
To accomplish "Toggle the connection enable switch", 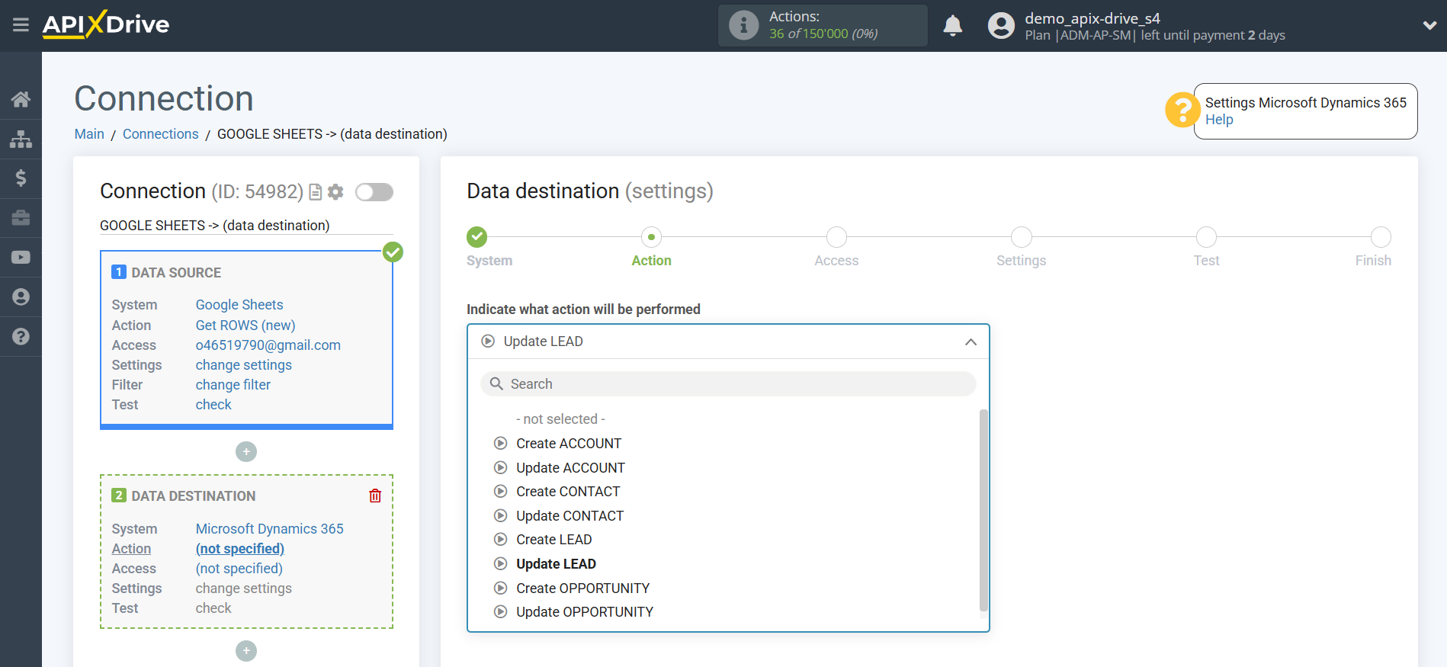I will [x=374, y=192].
